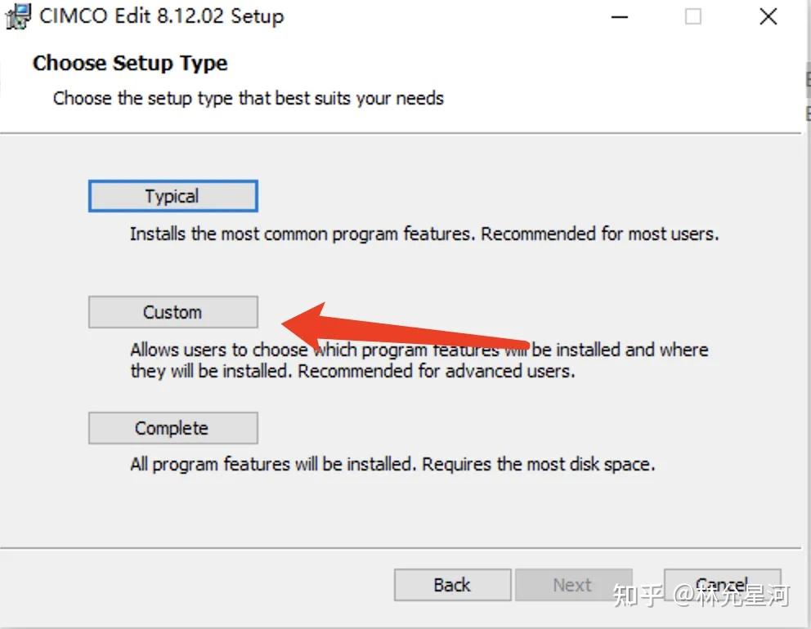This screenshot has width=811, height=629.
Task: Click the 'Choose Setup Type' heading
Action: [x=130, y=64]
